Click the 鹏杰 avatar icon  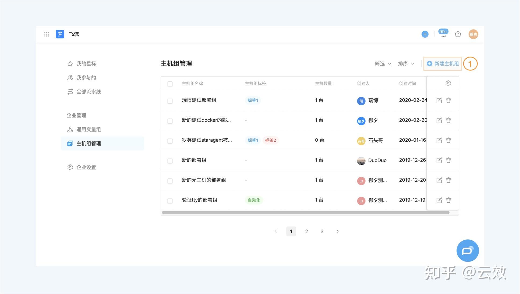[473, 34]
